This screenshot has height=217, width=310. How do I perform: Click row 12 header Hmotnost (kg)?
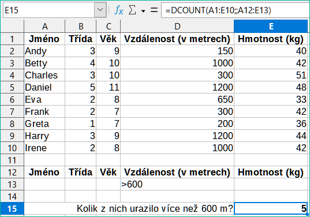271,172
